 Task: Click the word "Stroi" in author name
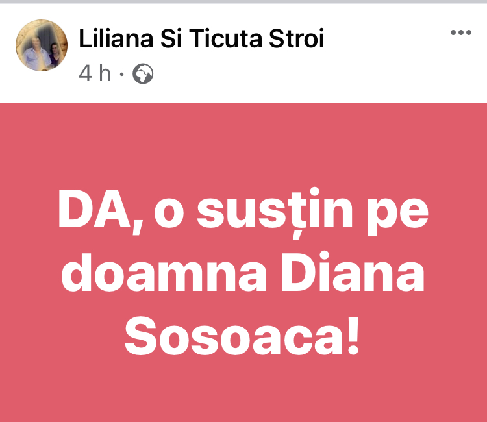pyautogui.click(x=296, y=38)
